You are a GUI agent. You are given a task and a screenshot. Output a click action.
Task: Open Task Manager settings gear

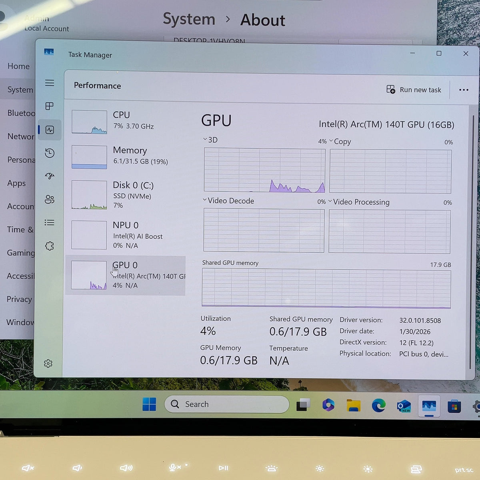48,363
